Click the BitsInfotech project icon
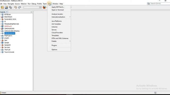 point(2,17)
